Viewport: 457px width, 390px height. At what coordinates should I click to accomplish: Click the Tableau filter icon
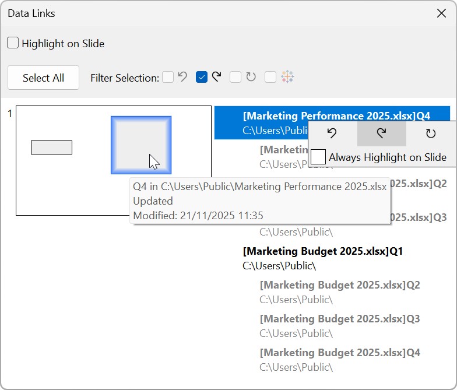click(x=287, y=77)
